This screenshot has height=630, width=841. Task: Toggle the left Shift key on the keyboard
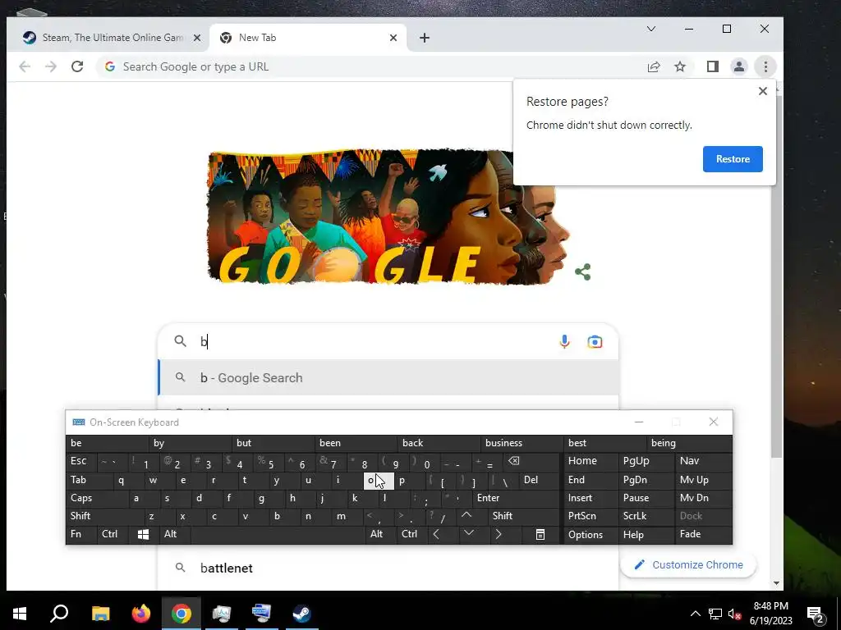pos(105,516)
